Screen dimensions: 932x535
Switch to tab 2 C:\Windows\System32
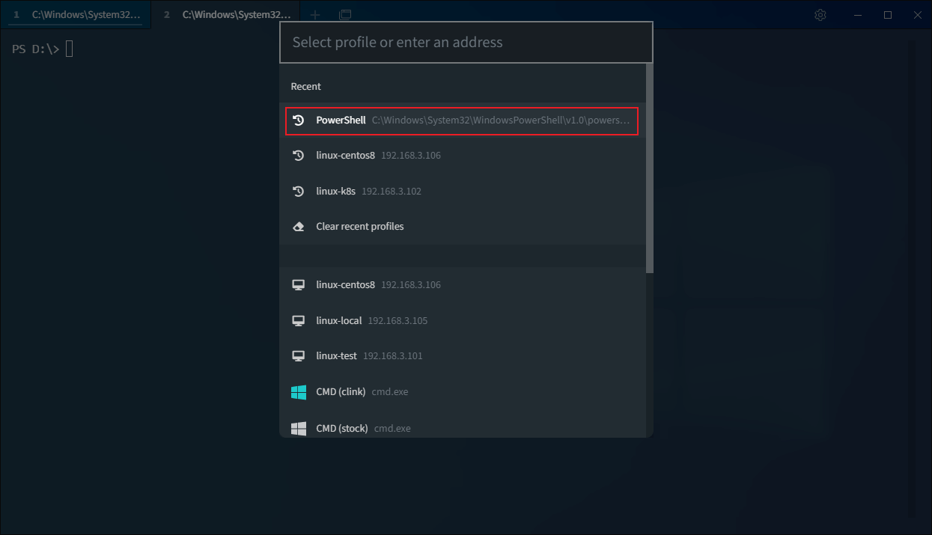pos(226,15)
